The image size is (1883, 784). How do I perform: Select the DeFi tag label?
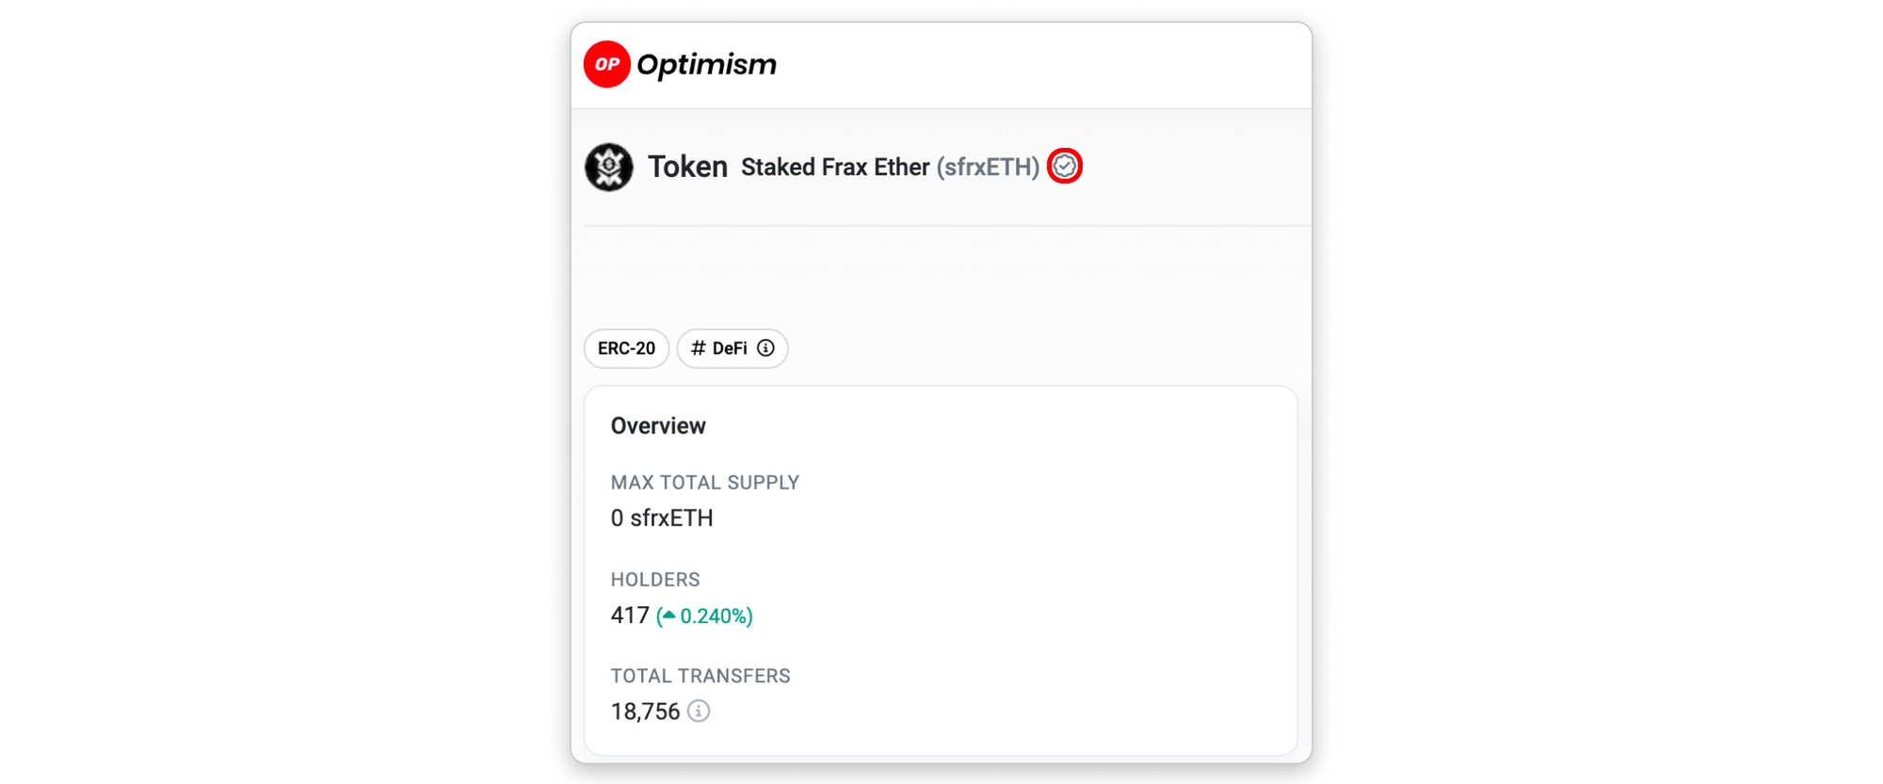730,348
